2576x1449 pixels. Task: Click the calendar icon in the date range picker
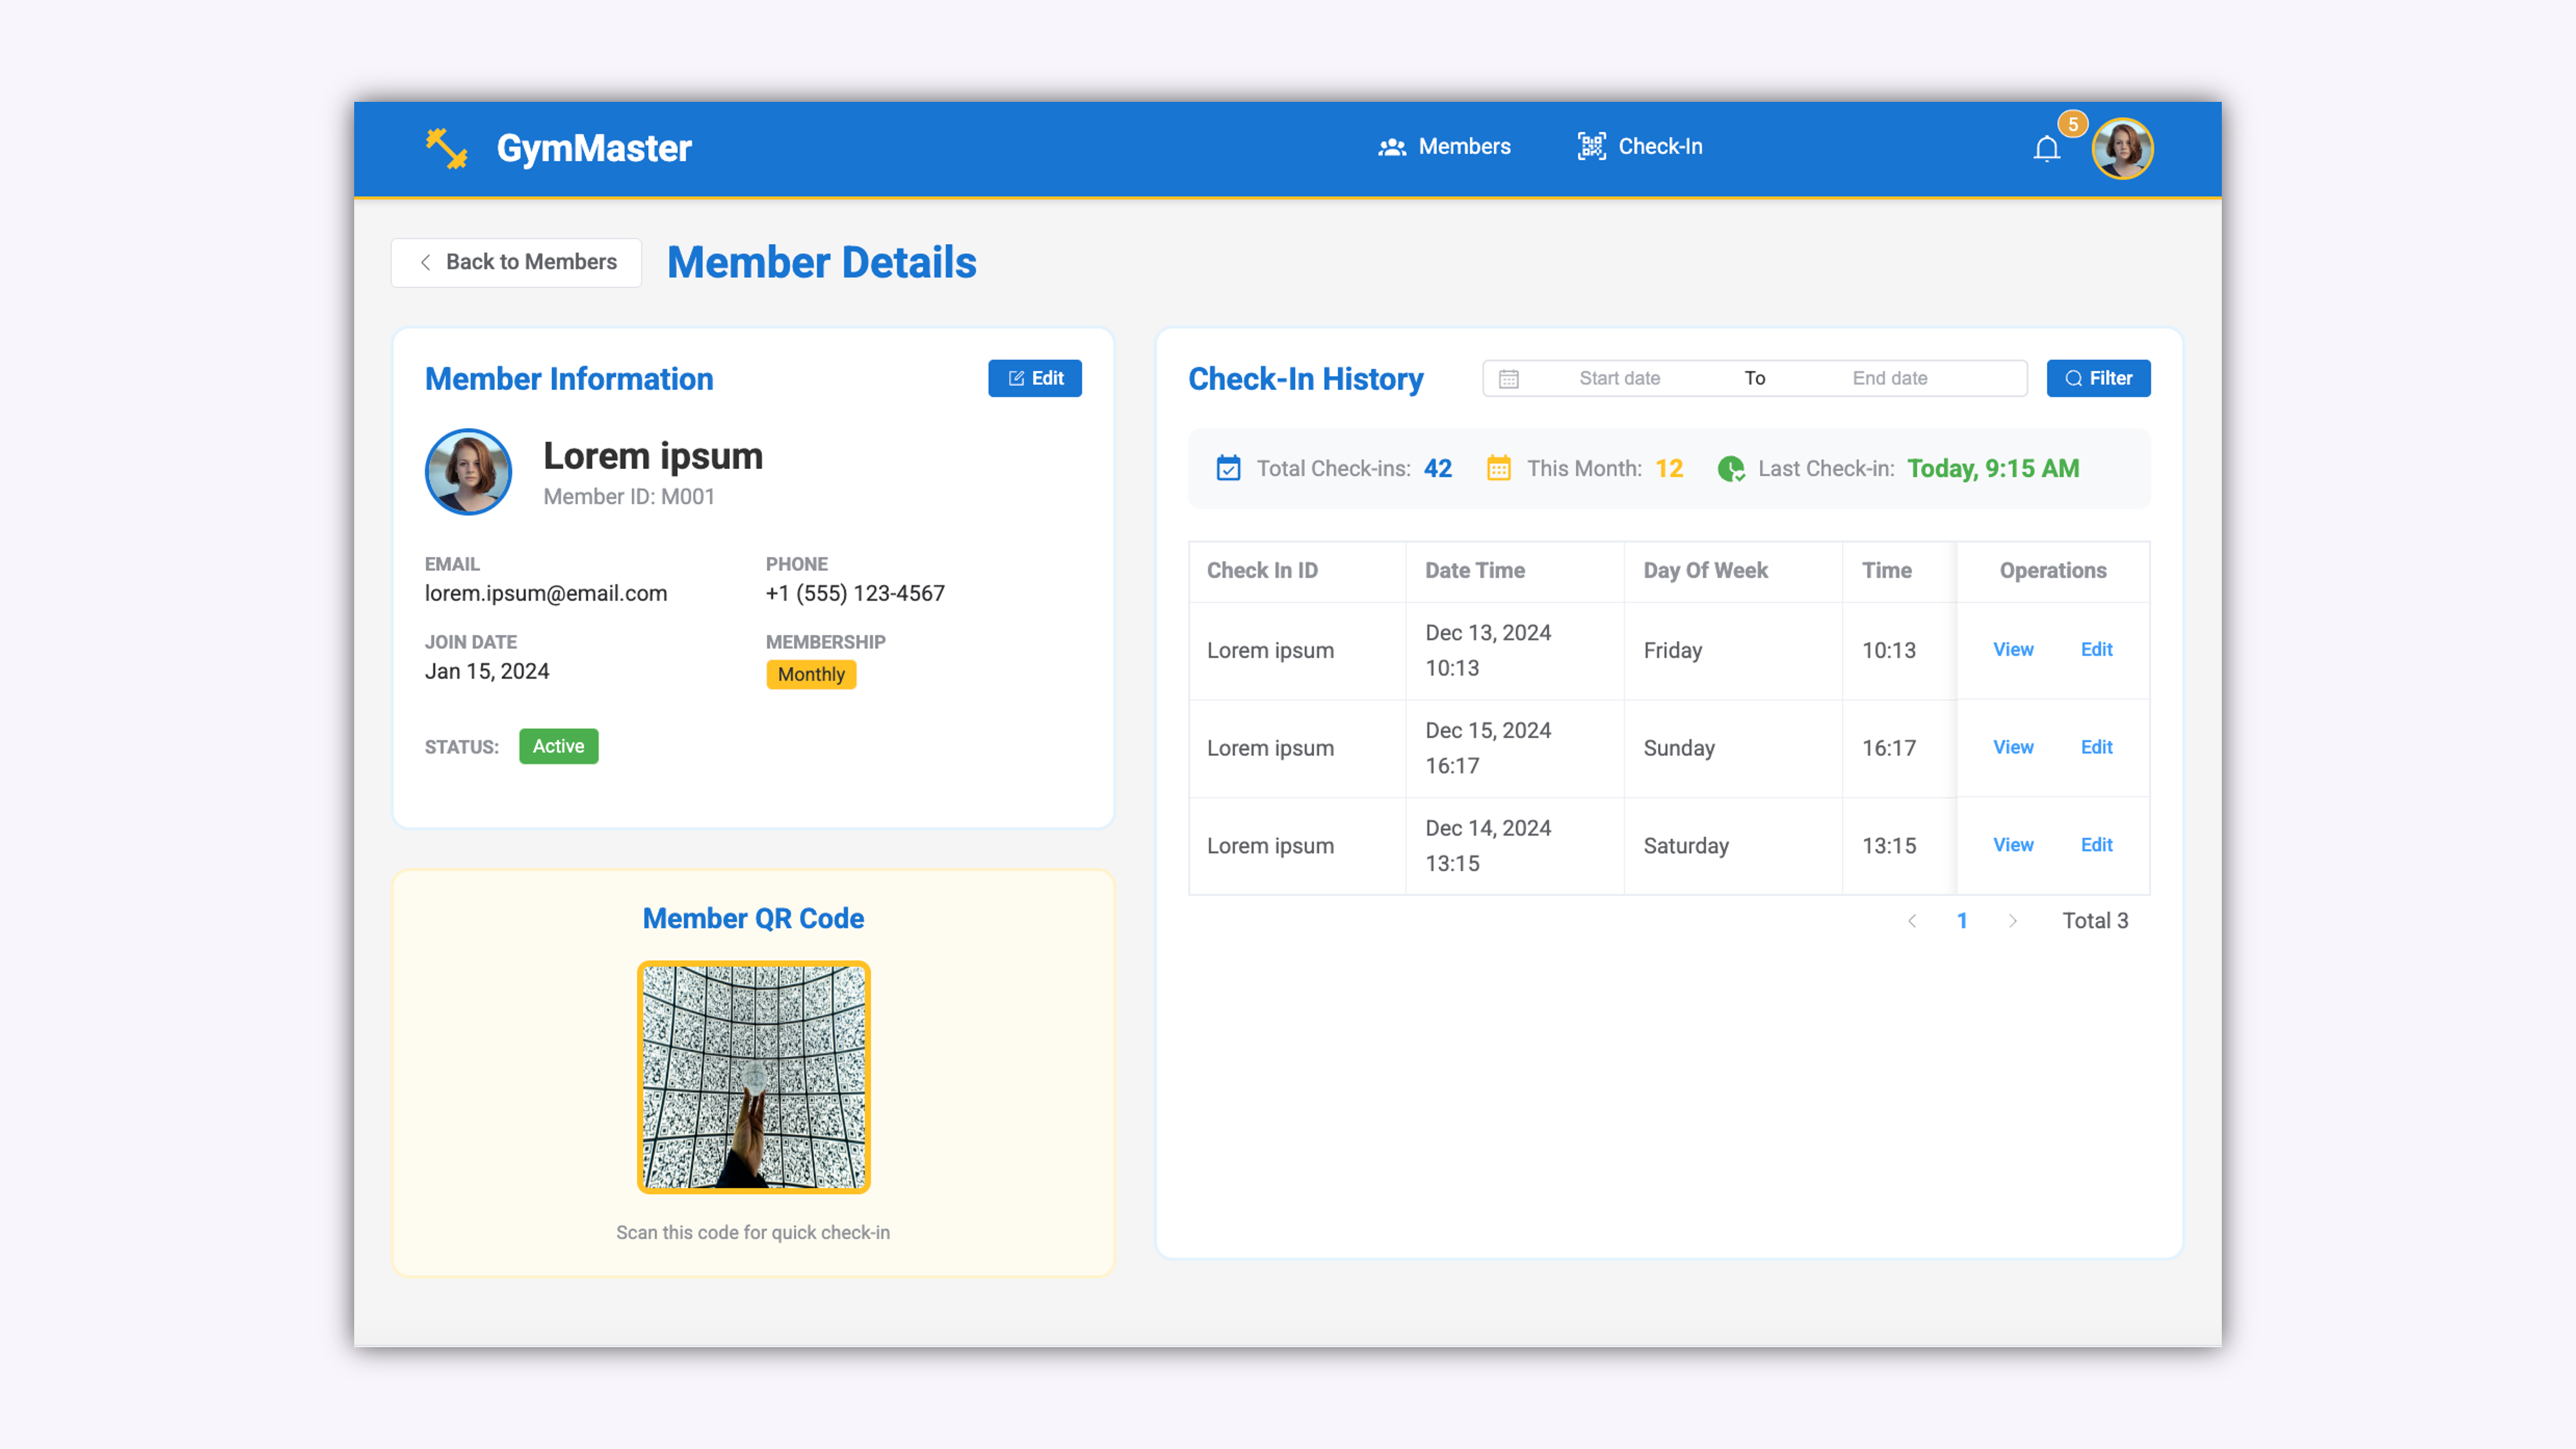(x=1509, y=378)
